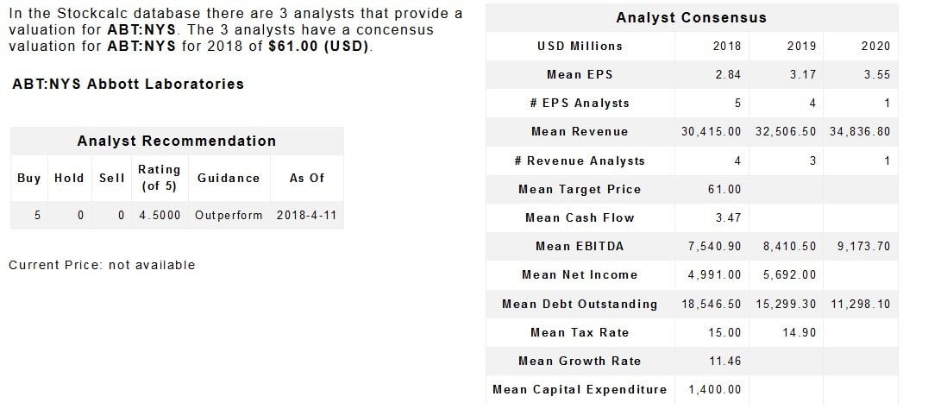Click the ABT:NYS Abbott Laboratories heading
The height and width of the screenshot is (409, 947).
click(129, 84)
